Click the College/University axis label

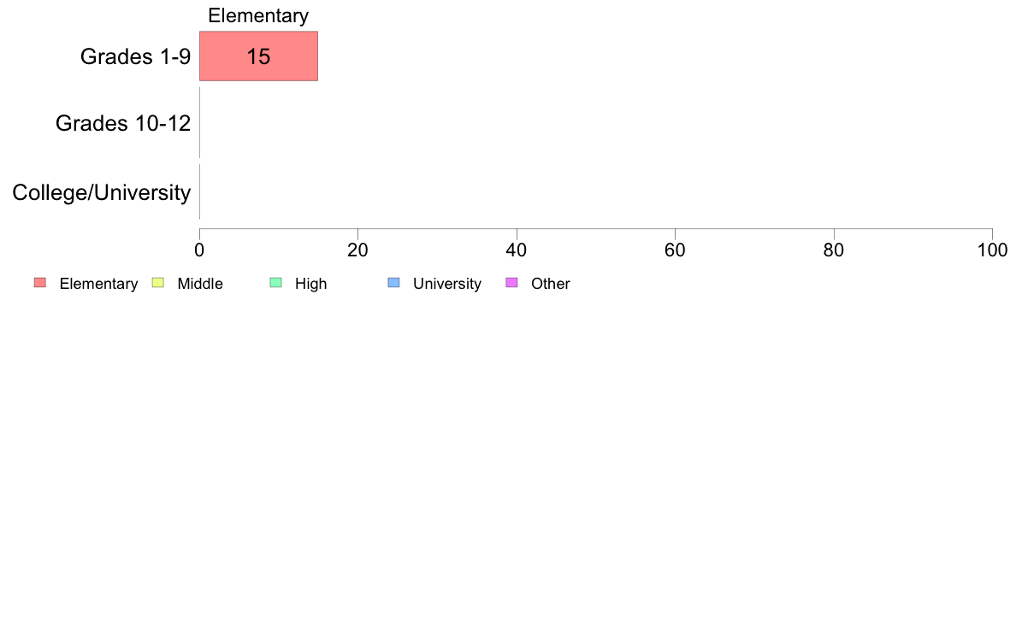[x=102, y=192]
